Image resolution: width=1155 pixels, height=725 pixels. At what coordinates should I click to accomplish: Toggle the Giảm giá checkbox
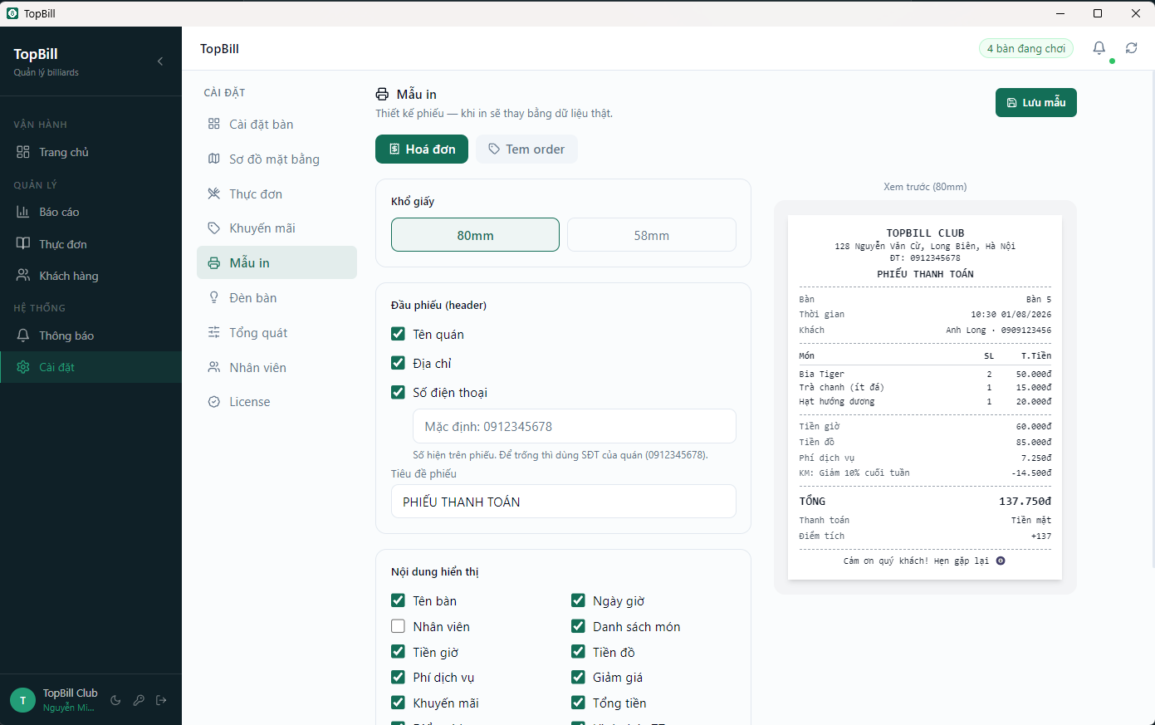[x=578, y=677]
